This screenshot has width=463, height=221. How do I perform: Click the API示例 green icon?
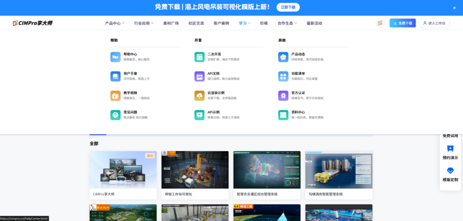[199, 115]
